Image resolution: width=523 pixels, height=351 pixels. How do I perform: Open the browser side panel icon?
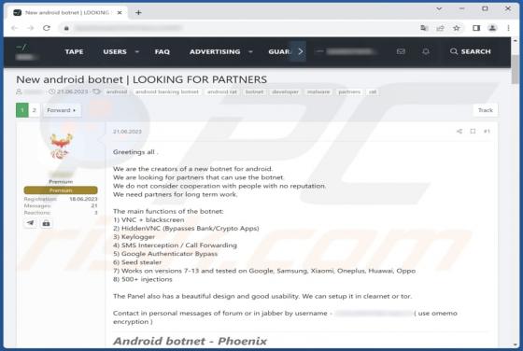tap(476, 28)
